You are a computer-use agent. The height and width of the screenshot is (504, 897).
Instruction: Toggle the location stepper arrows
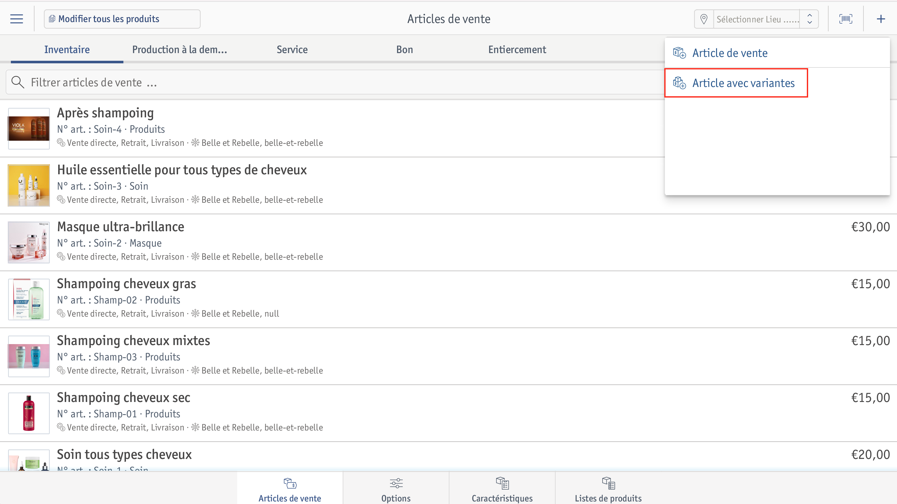(810, 19)
